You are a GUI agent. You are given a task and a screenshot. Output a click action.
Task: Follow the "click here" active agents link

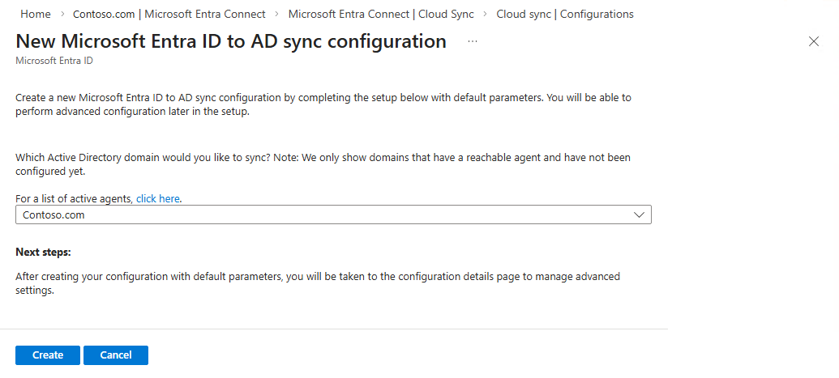click(158, 198)
